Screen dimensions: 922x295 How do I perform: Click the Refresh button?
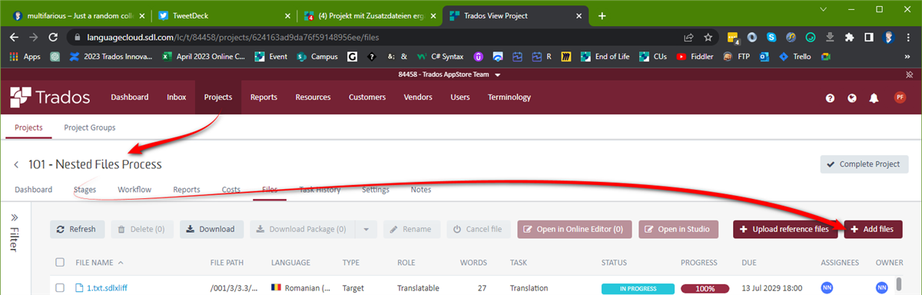[77, 229]
